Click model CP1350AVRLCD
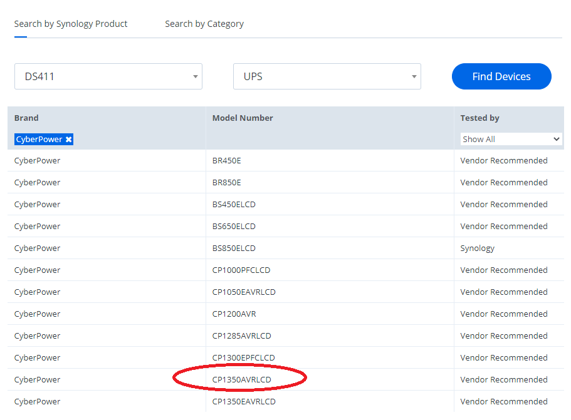 tap(241, 380)
